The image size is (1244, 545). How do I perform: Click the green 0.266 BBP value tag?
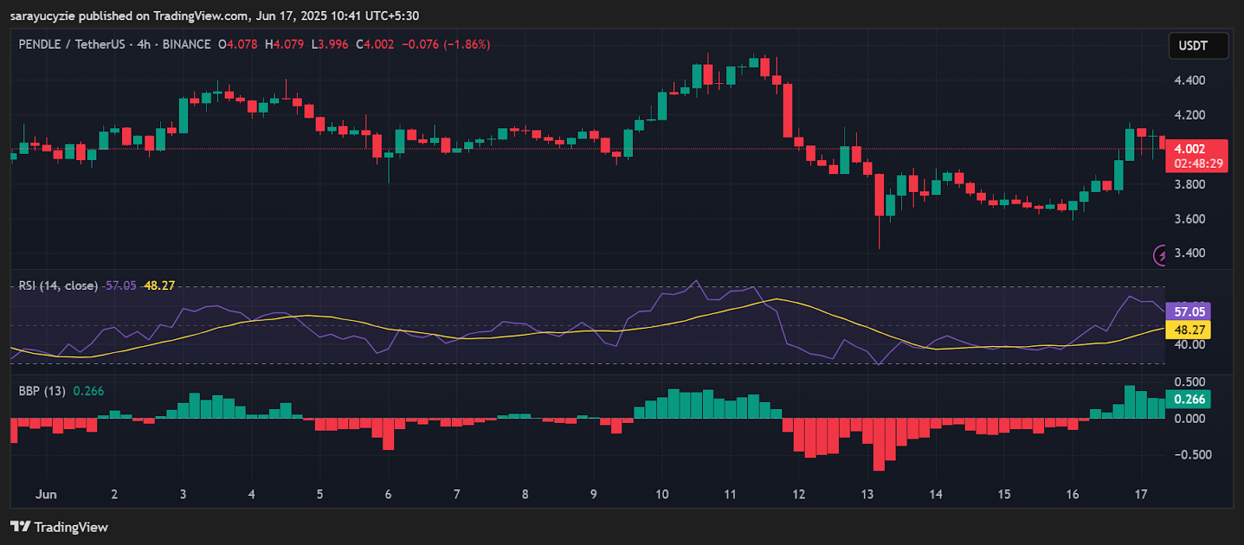click(x=1189, y=400)
